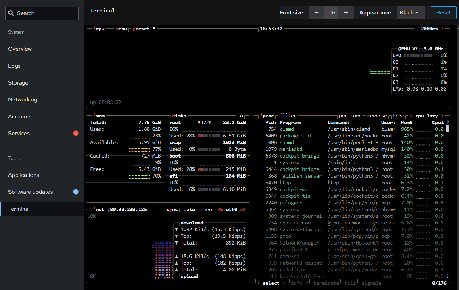
Task: Click the uptime text up 00:08:22
Action: tap(106, 103)
